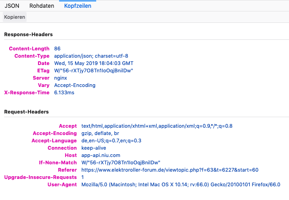Select the 6.133ms response time value
The image size is (289, 200).
click(64, 92)
